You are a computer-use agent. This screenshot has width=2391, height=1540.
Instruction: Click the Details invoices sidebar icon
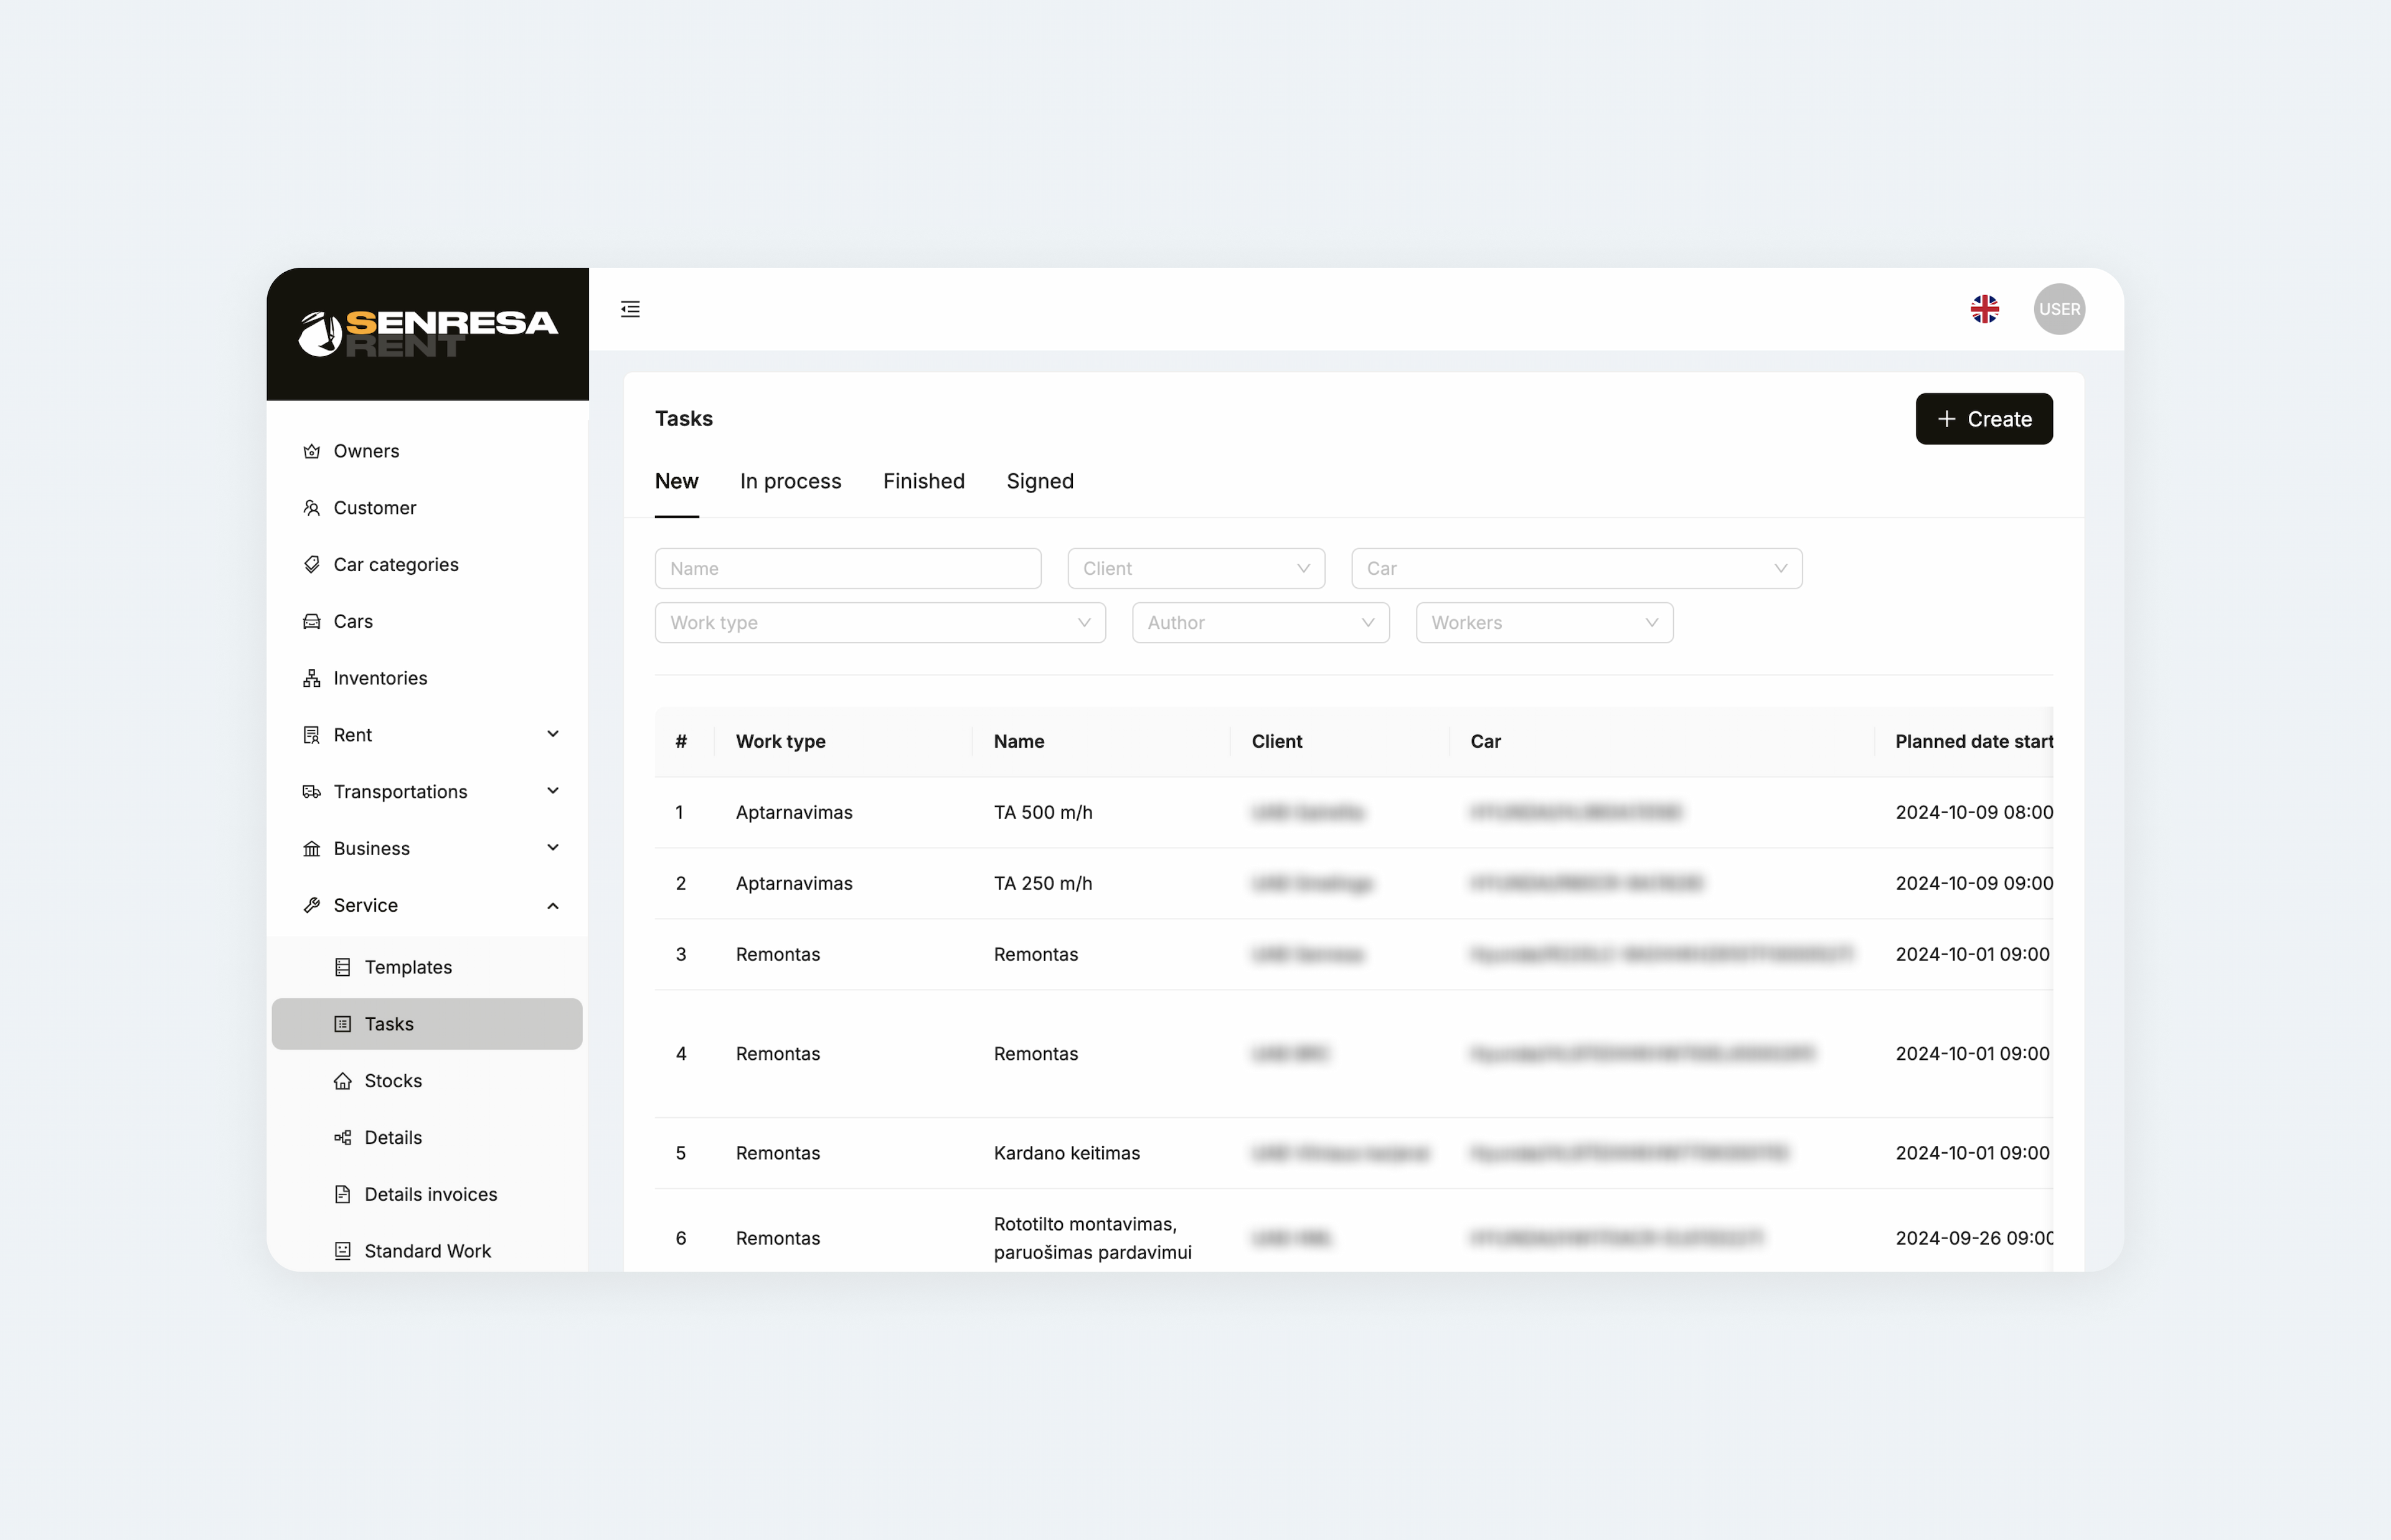[343, 1193]
